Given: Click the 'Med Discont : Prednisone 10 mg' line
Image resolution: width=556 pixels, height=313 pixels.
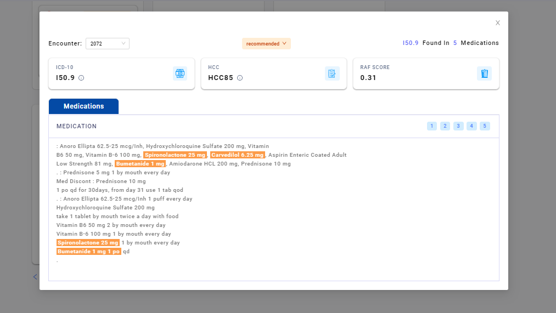Looking at the screenshot, I should pyautogui.click(x=101, y=181).
